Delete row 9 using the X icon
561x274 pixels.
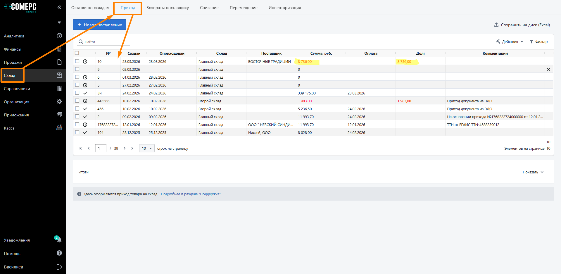point(548,69)
